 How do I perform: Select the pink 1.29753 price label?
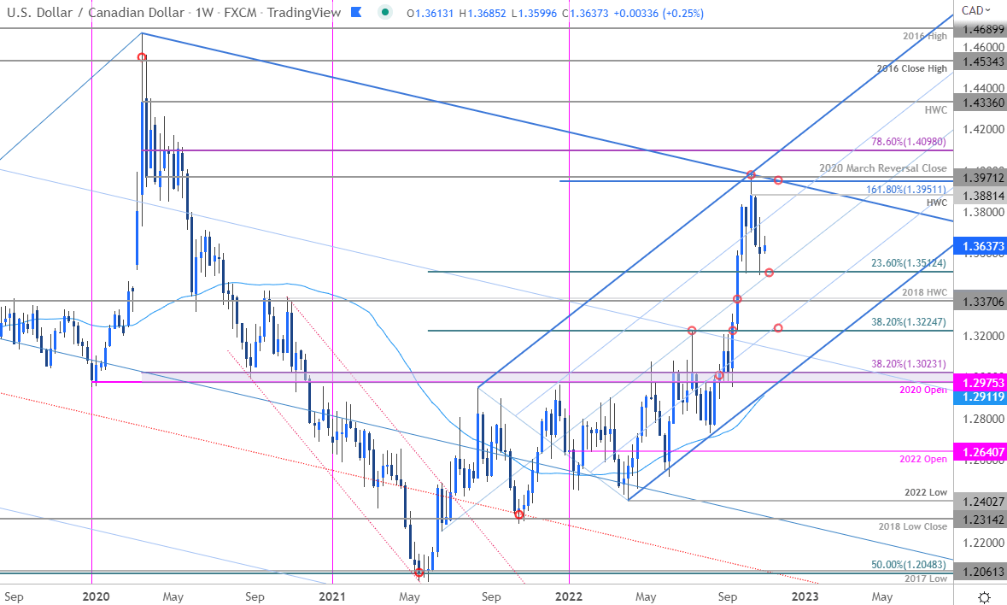tap(980, 382)
